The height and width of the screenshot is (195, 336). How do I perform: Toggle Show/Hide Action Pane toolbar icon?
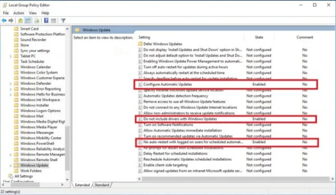54,20
